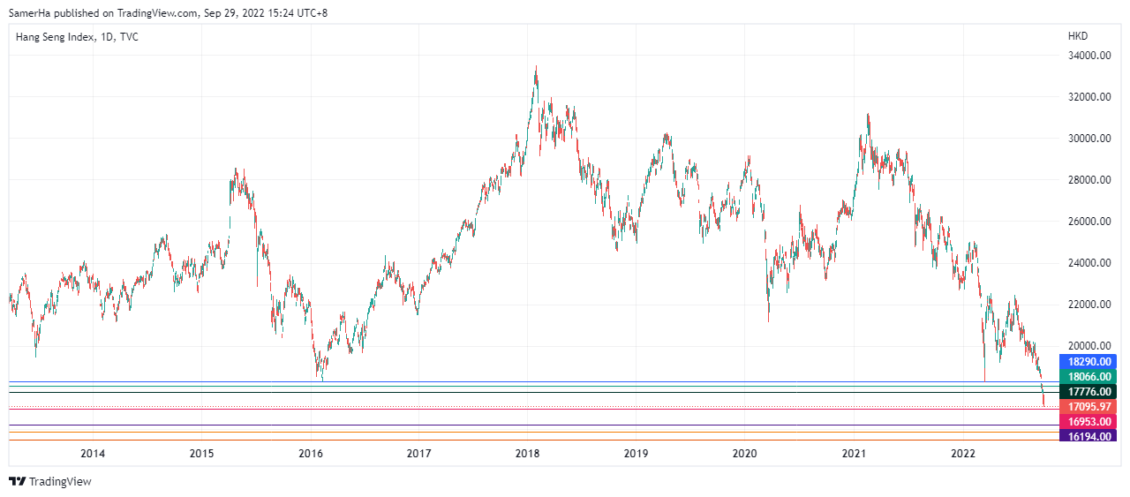Click the 30000.00 price scale value

tap(1088, 139)
